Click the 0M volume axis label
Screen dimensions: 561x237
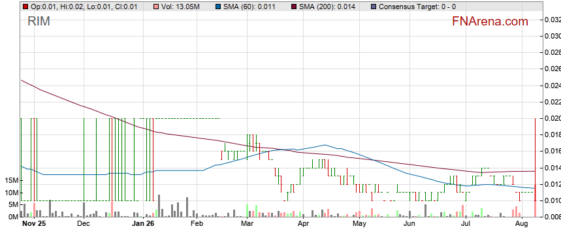point(13,217)
